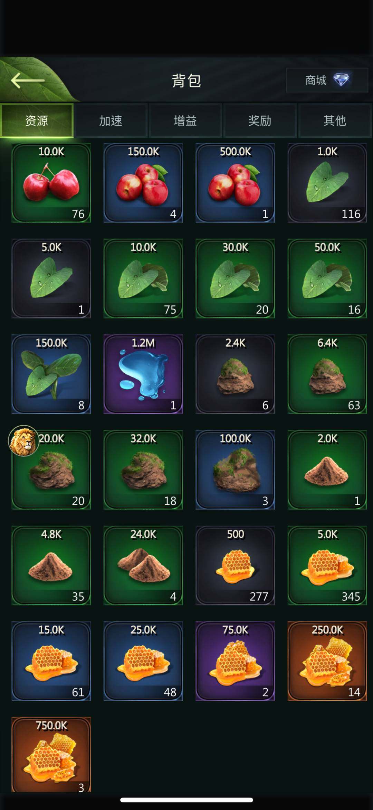Tap the 250.0K orange honeycomb item
Screen dimensions: 373x810
click(327, 661)
